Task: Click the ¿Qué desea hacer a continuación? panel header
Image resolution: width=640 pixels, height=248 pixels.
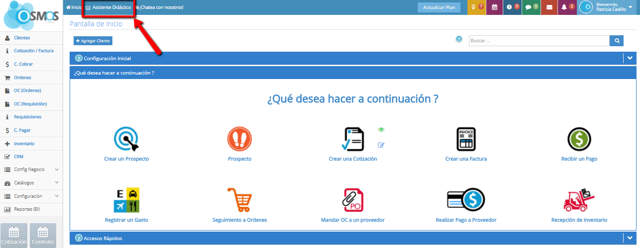Action: click(353, 73)
